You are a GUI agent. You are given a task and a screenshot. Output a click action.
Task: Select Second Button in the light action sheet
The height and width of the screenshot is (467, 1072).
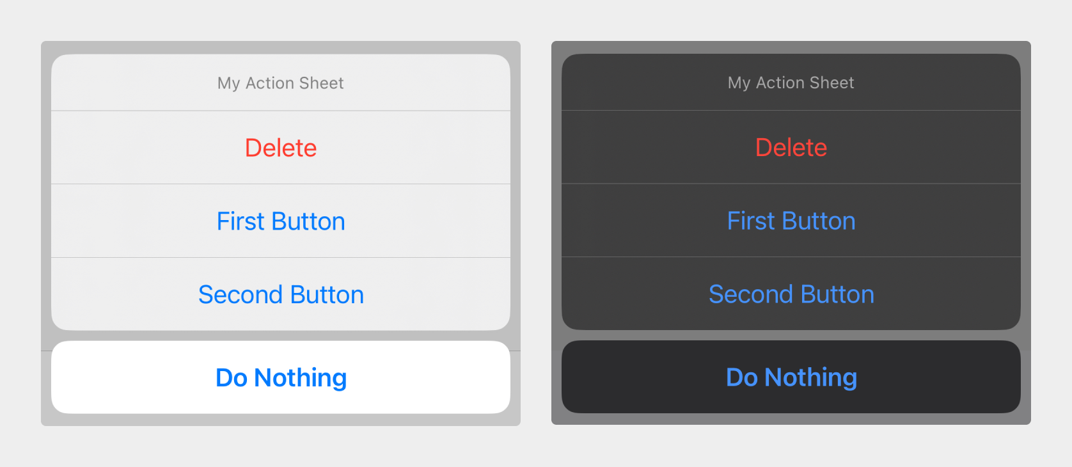click(x=281, y=294)
